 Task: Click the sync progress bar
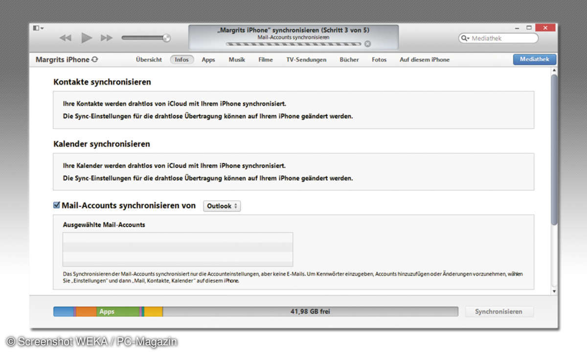coord(293,44)
